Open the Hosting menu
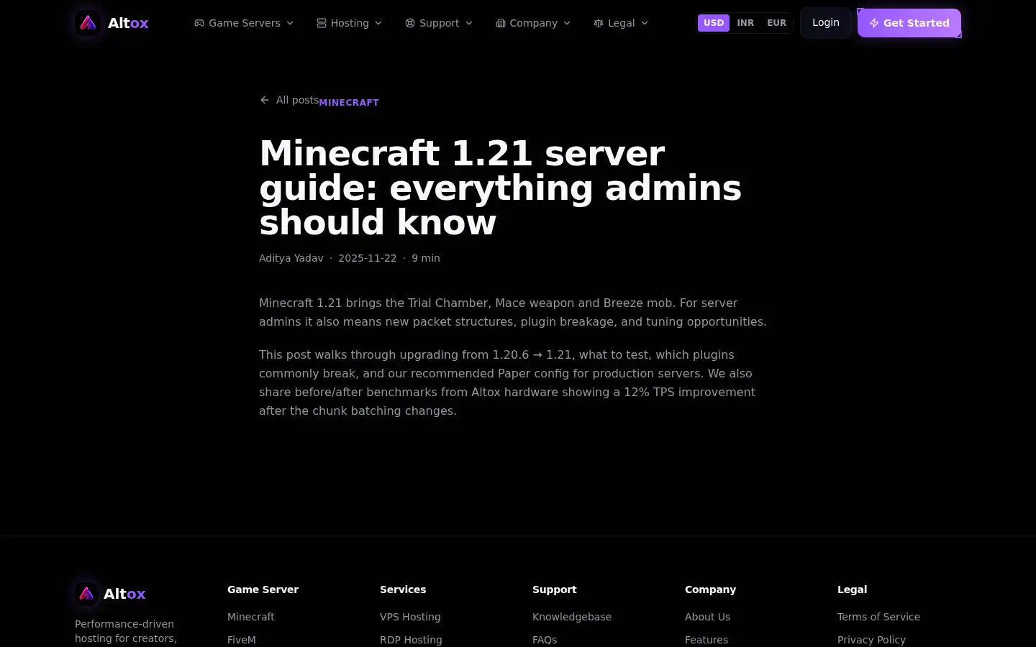 tap(350, 23)
